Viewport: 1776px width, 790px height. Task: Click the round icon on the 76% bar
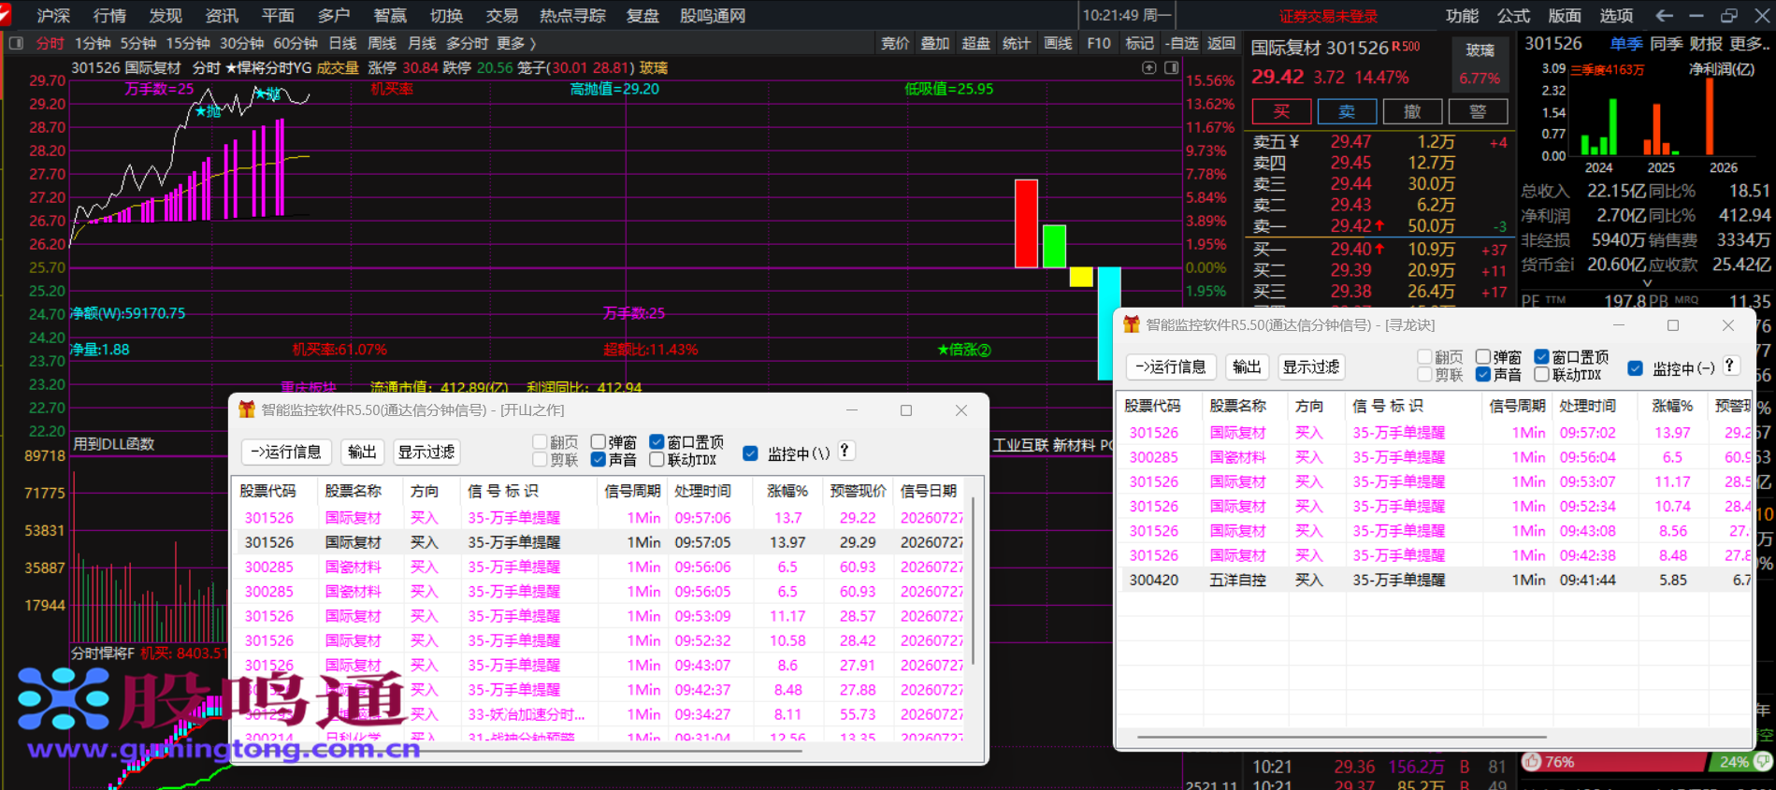point(1532,762)
